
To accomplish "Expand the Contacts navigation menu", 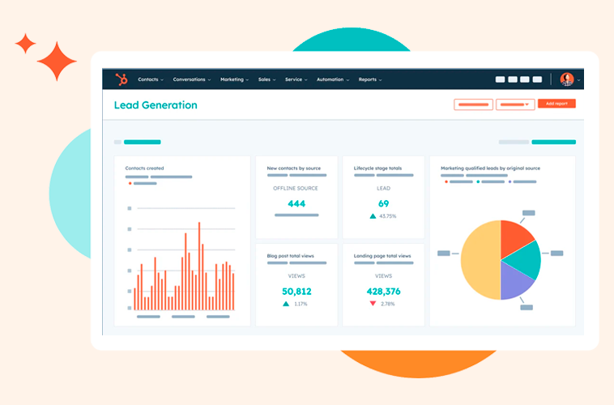I will point(150,79).
